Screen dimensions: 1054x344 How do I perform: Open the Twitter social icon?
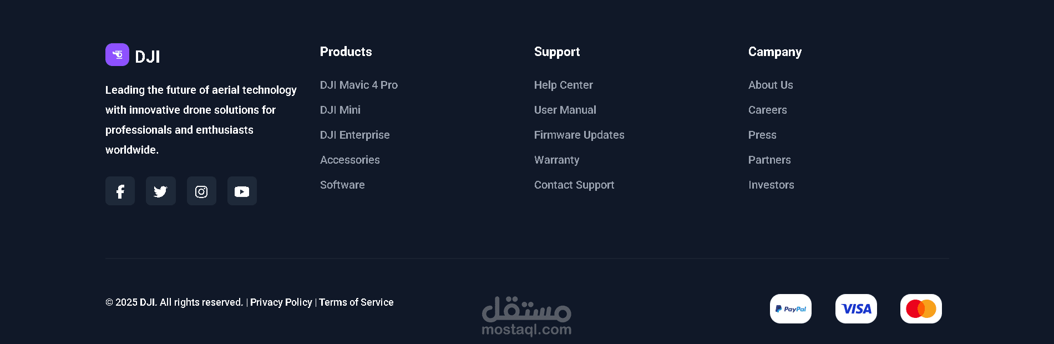[x=161, y=191]
